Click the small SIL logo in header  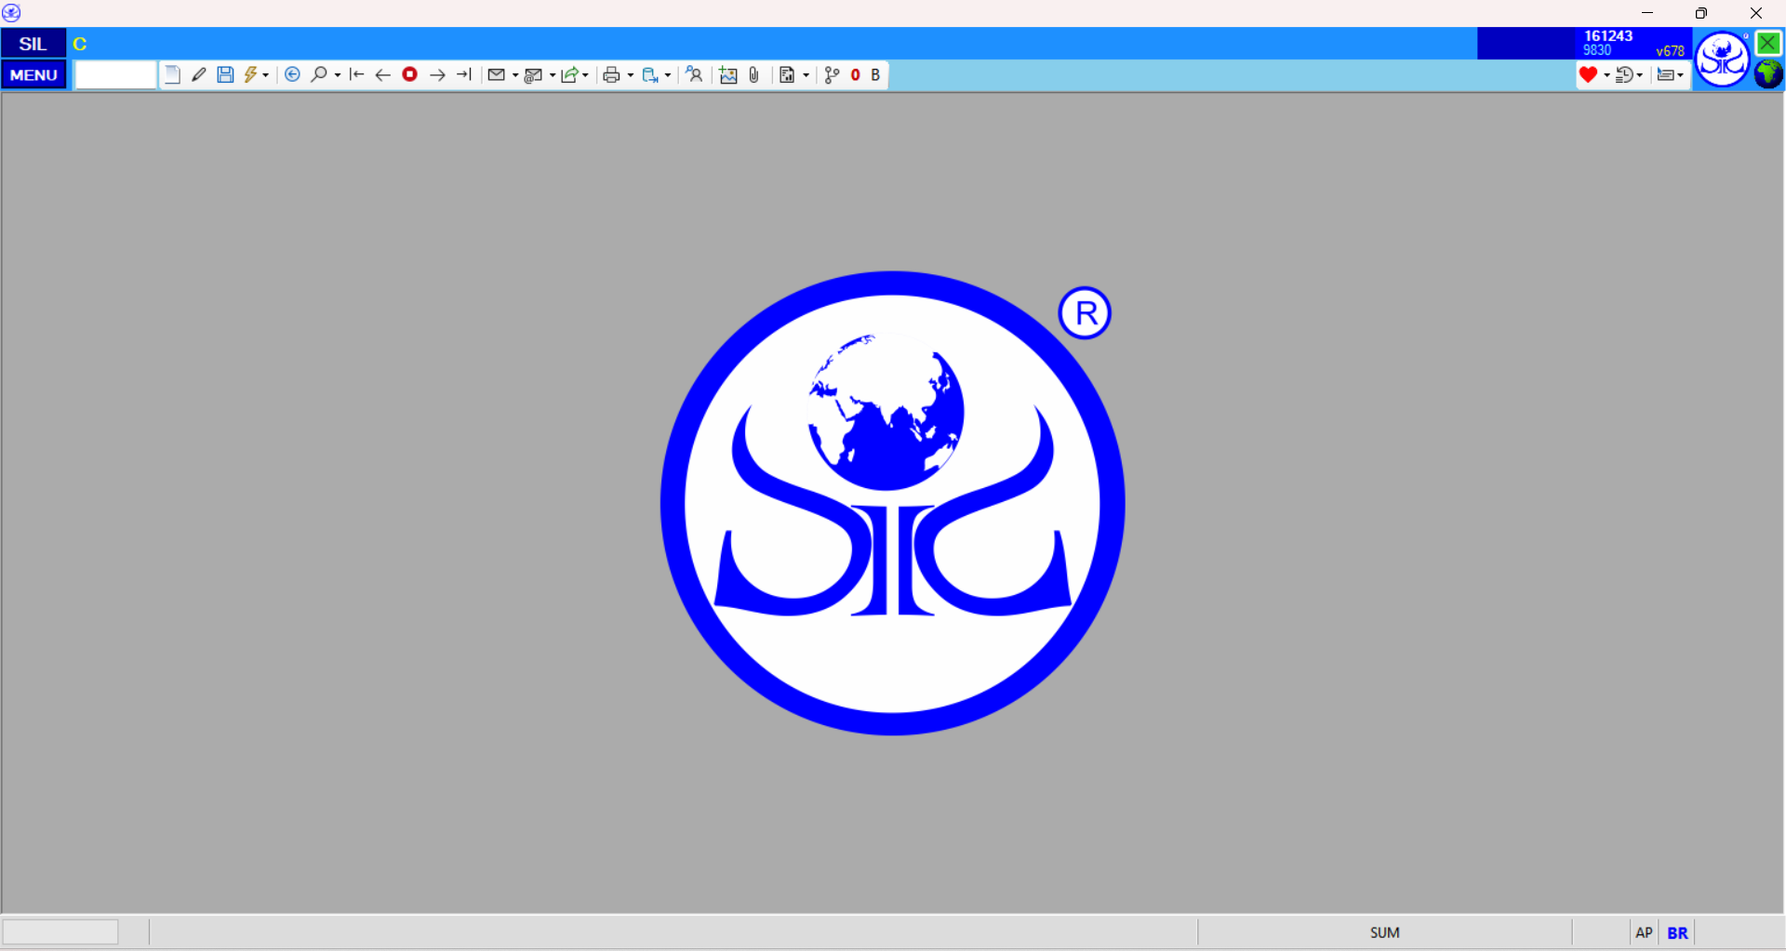(x=1723, y=59)
